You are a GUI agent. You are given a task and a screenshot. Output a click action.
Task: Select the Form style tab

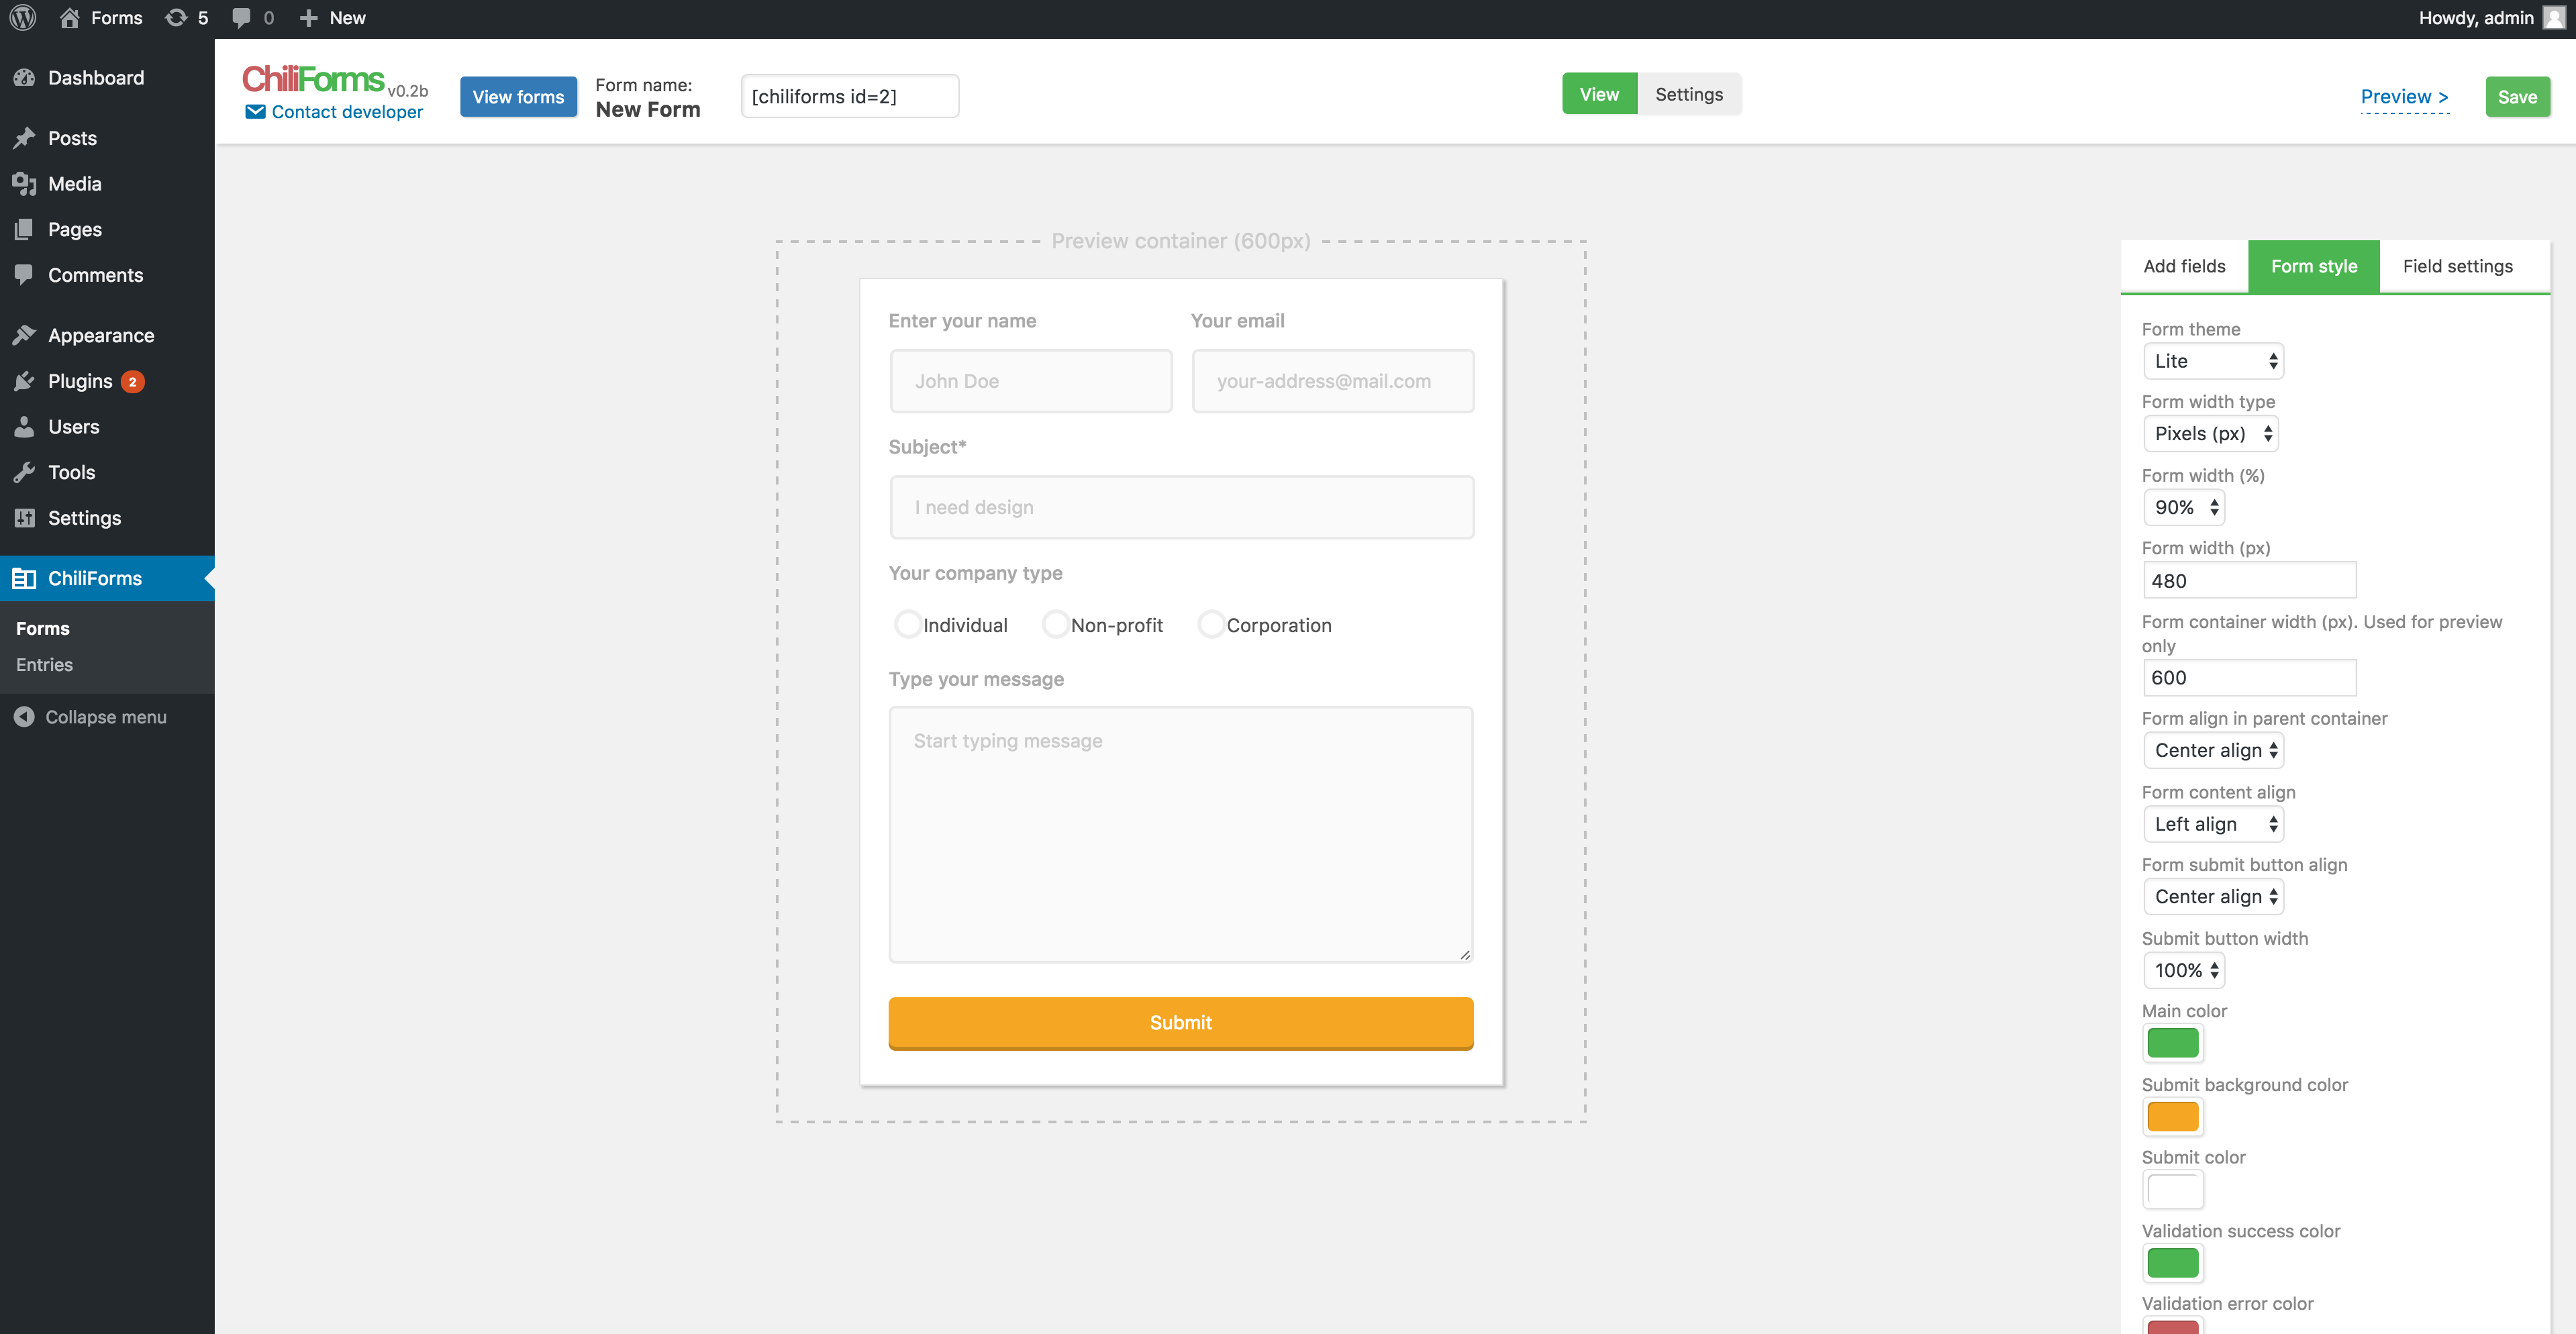pyautogui.click(x=2313, y=266)
